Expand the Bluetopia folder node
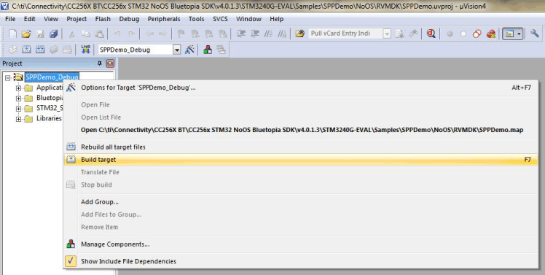This screenshot has width=545, height=275. coord(18,98)
